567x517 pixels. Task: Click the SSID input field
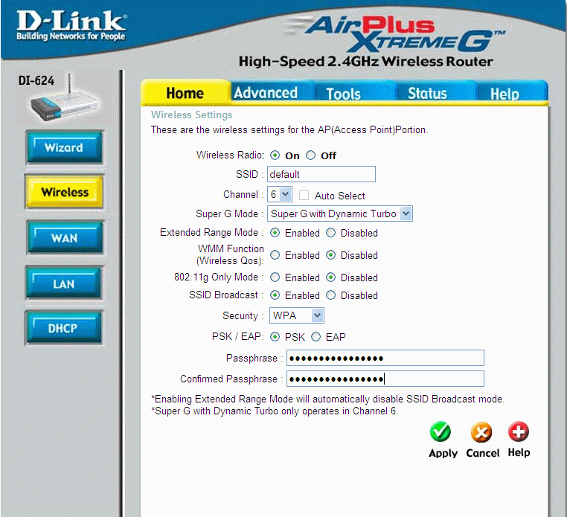(x=321, y=174)
